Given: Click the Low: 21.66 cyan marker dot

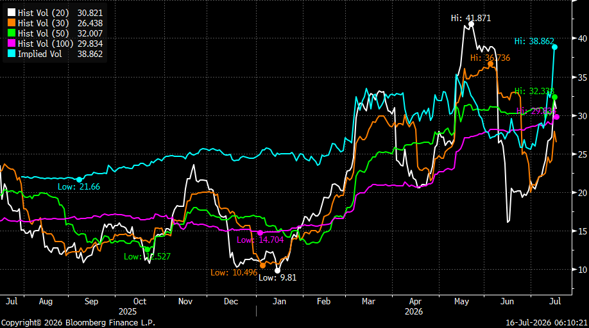Looking at the screenshot, I should pos(80,180).
